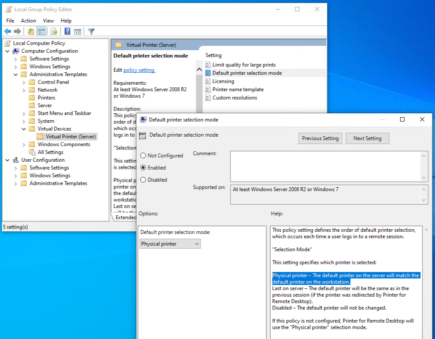Select the All Settings tree item

coord(50,152)
